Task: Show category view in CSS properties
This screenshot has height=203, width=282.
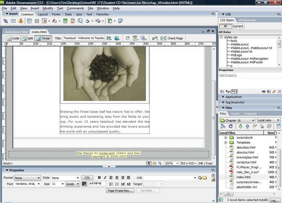Action: [222, 92]
